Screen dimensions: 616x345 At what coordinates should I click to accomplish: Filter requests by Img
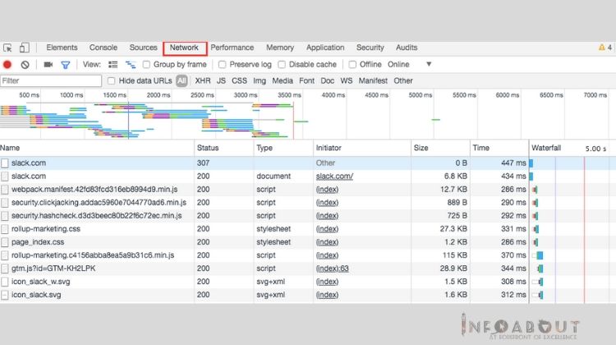click(260, 81)
